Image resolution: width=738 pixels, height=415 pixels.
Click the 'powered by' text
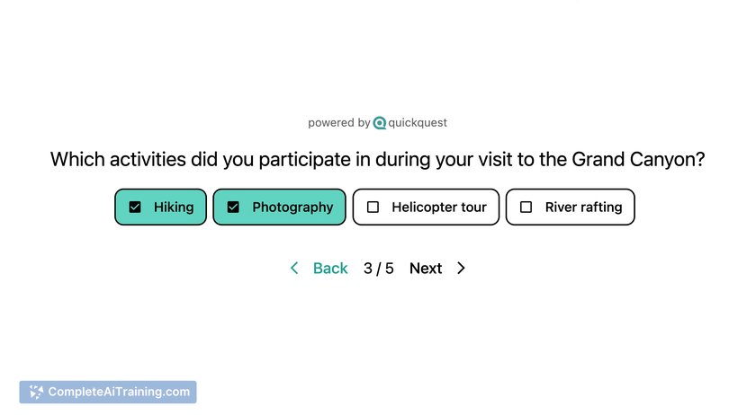pos(339,123)
